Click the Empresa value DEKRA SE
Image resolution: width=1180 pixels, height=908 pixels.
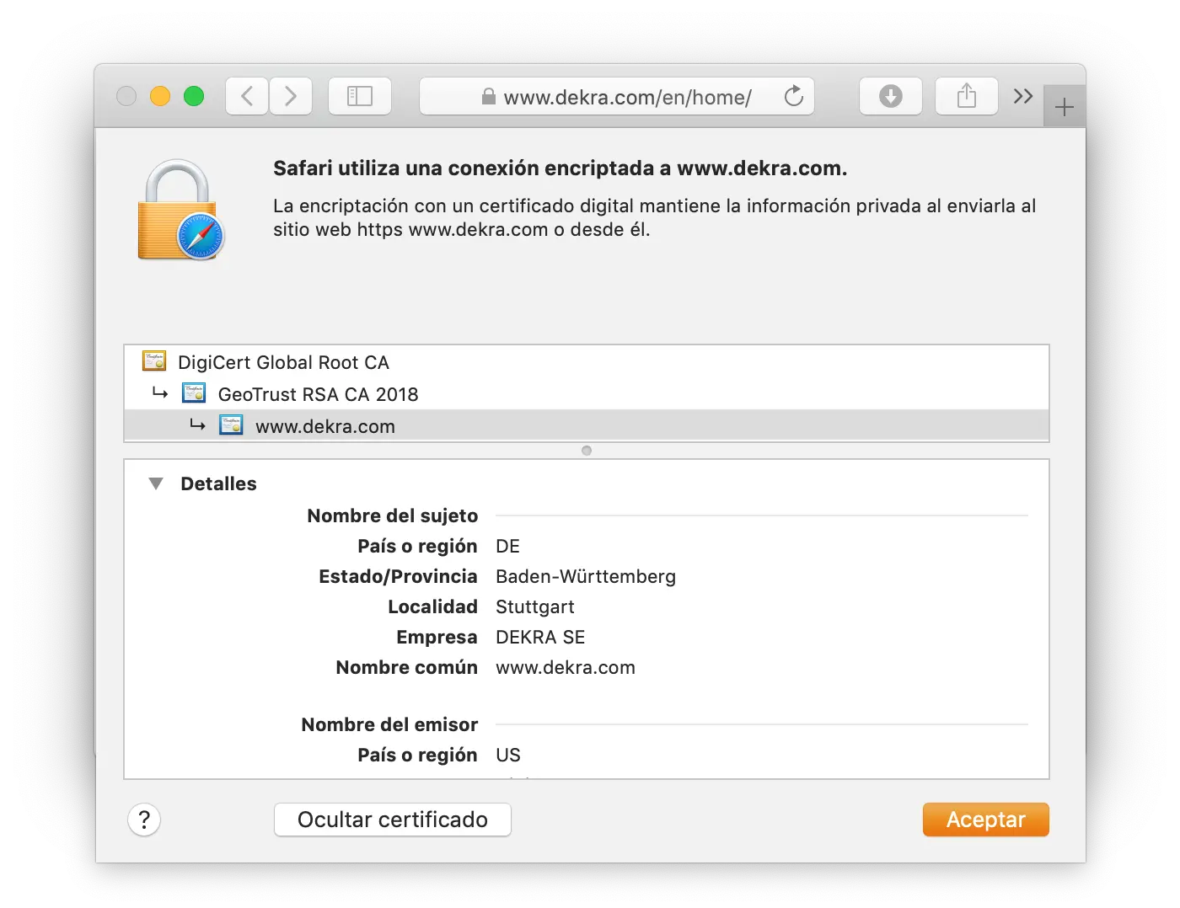pos(540,637)
